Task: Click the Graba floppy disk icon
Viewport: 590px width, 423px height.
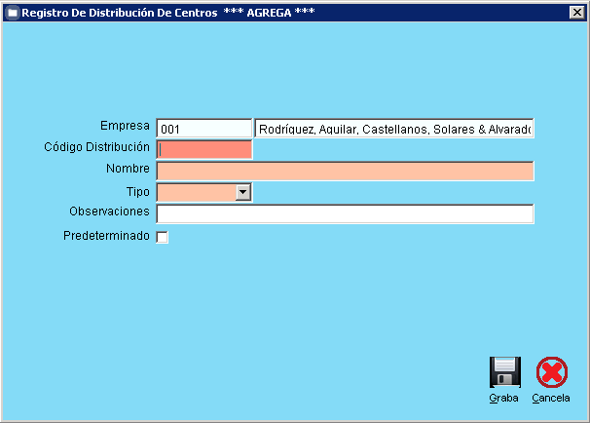Action: (504, 373)
